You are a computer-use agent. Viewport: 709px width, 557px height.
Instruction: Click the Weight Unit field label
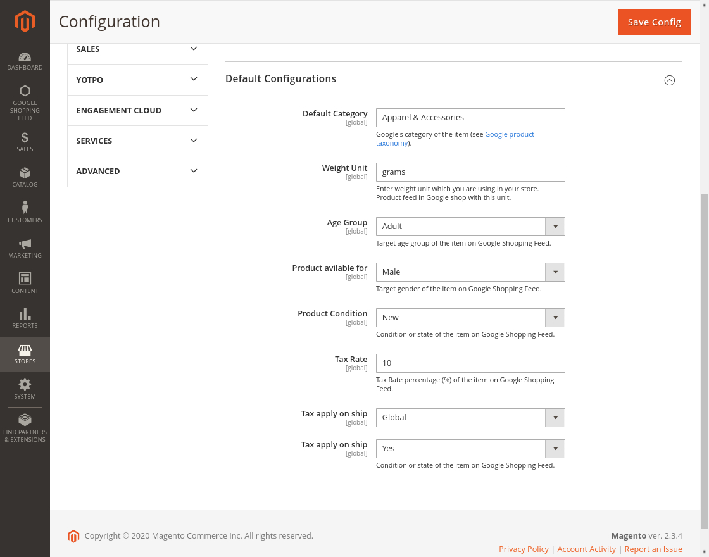tap(344, 168)
